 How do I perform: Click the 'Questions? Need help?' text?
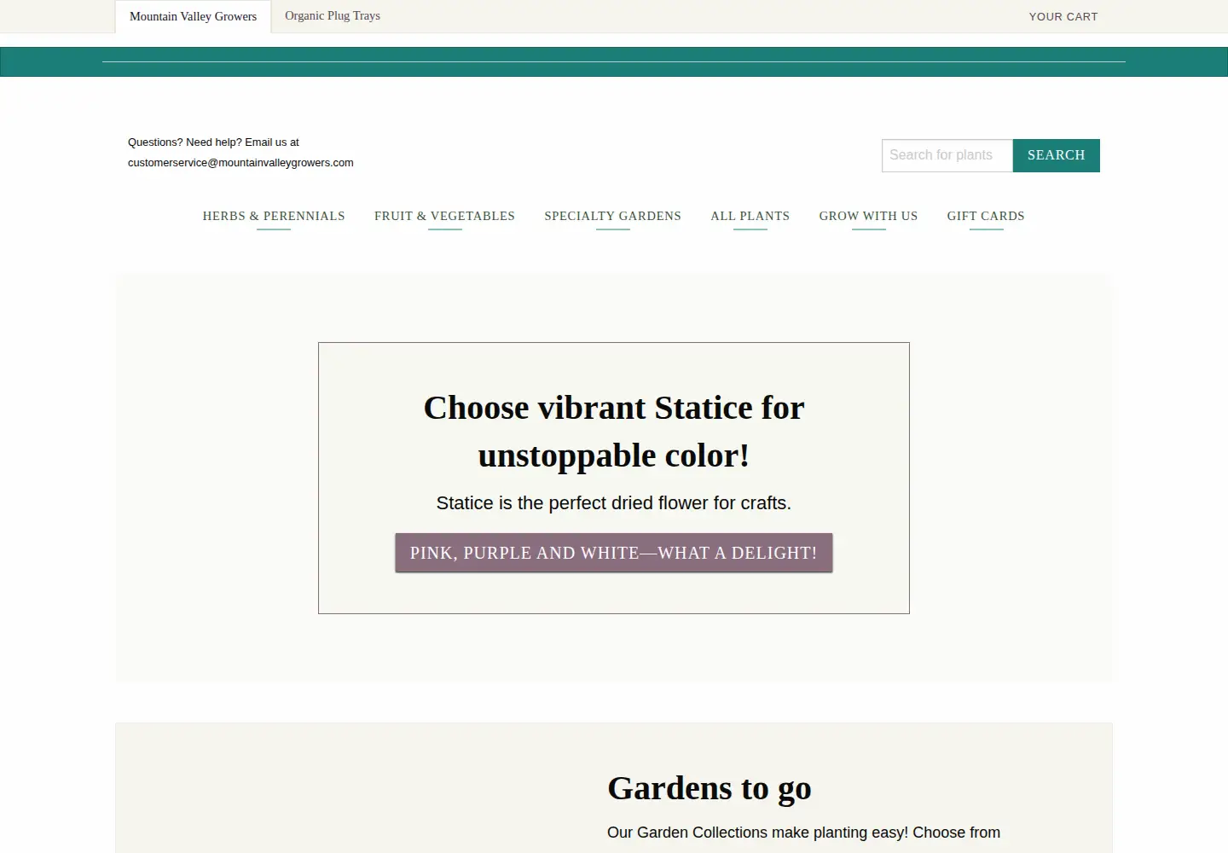point(184,142)
